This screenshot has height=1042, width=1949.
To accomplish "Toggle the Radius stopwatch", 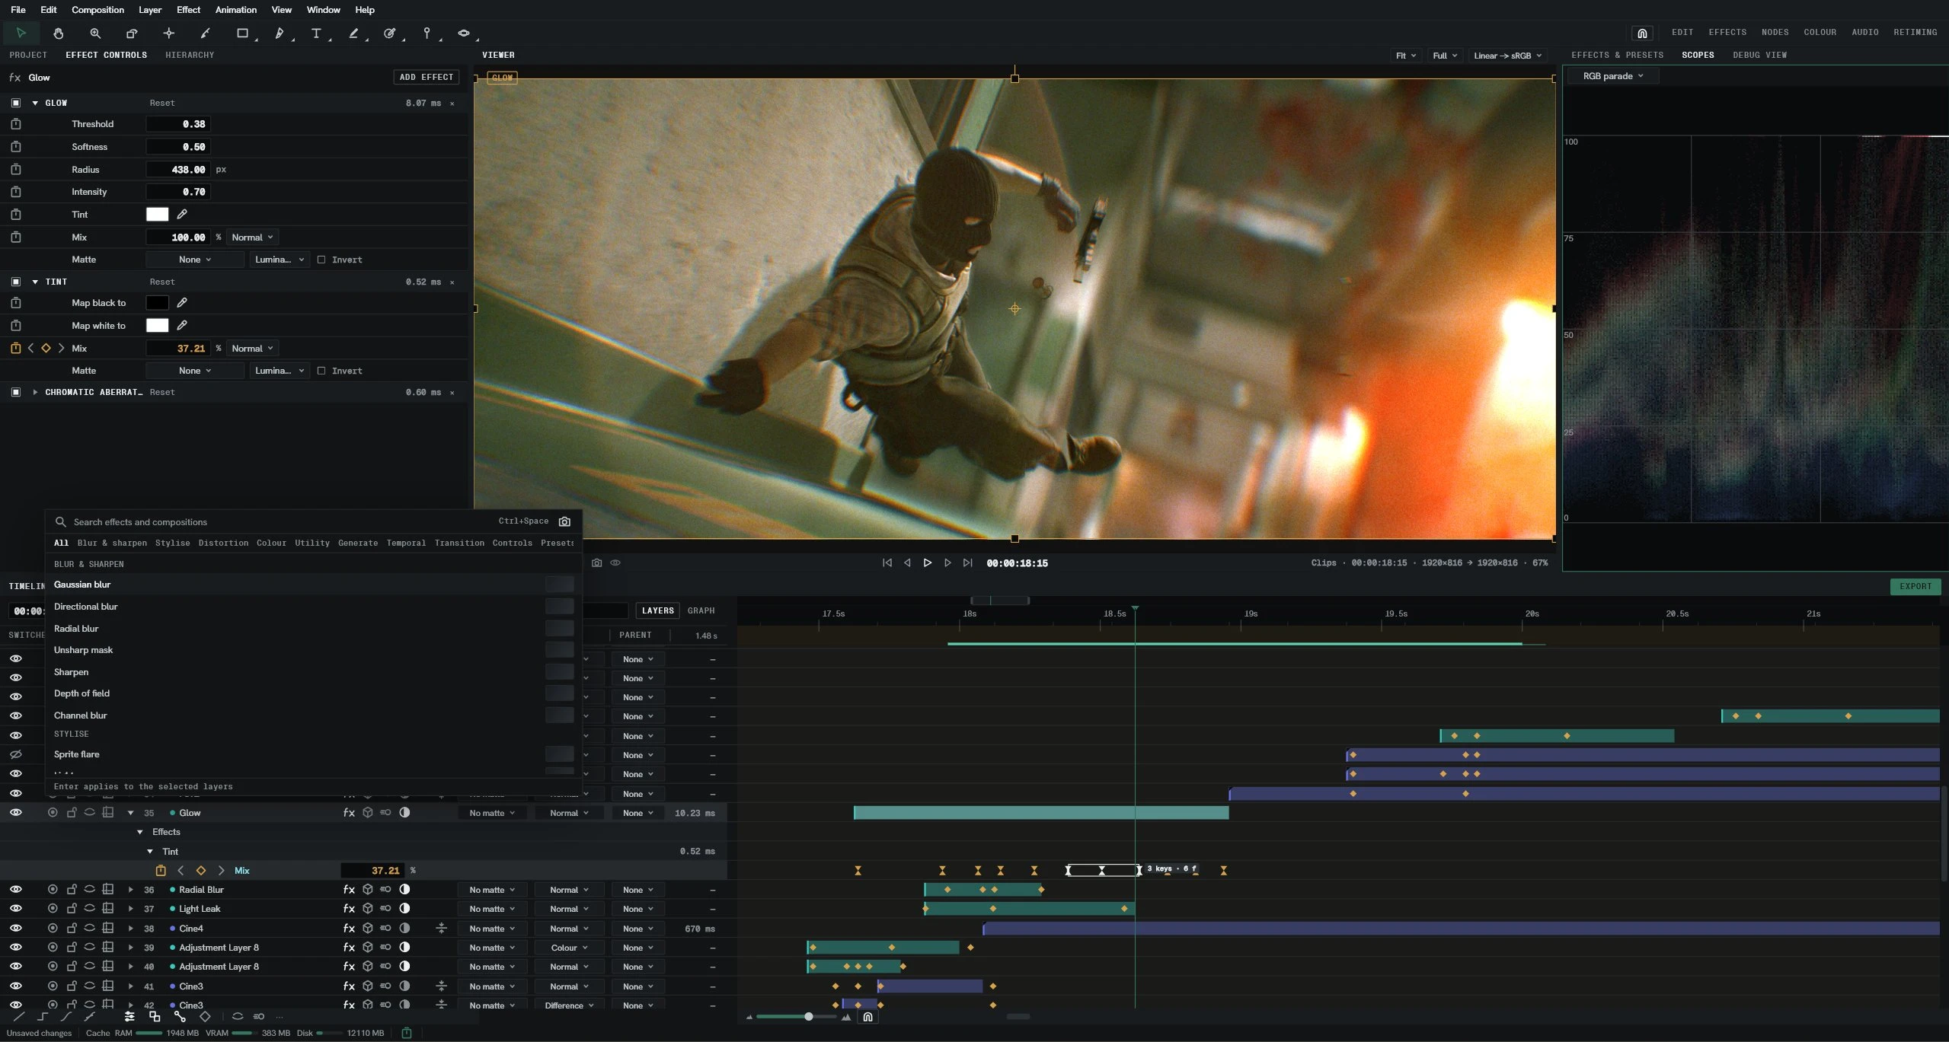I will point(16,169).
